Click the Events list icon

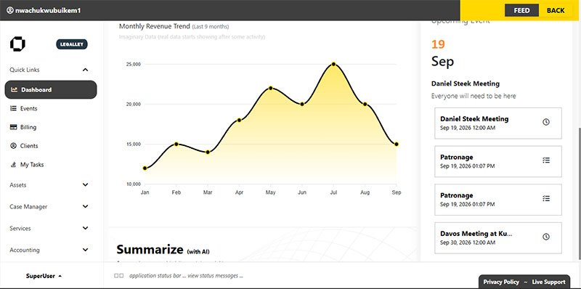click(14, 109)
